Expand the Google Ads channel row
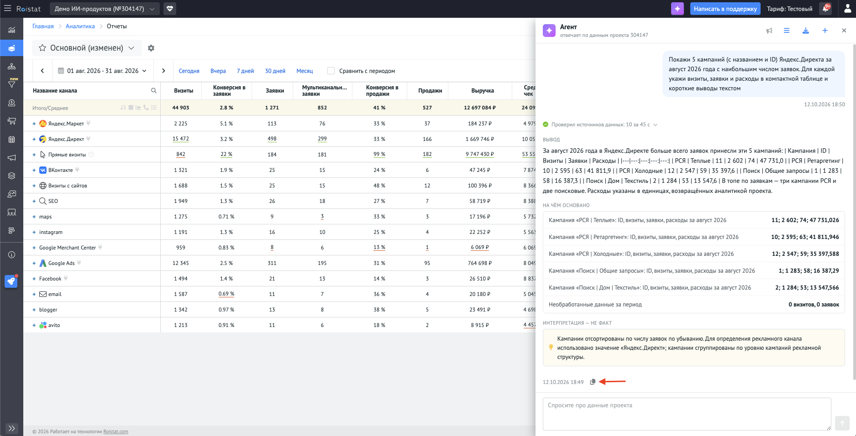 pos(34,263)
